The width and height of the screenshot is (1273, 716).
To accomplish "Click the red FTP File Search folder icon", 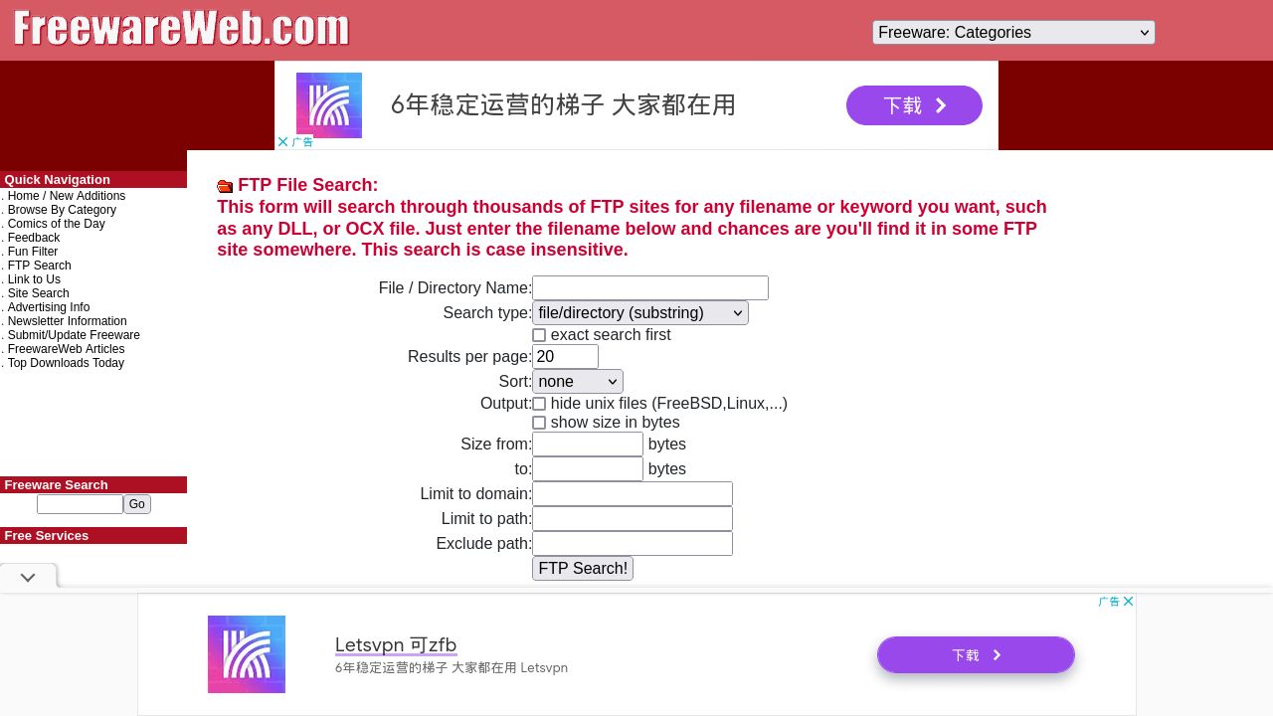I will pos(225,186).
